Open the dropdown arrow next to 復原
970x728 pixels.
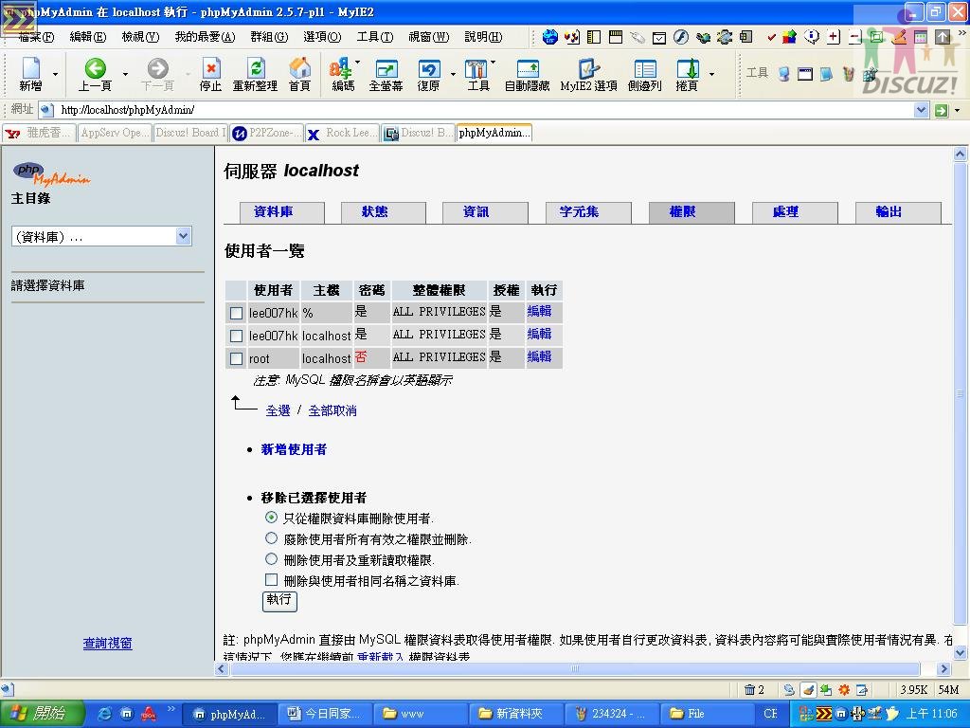453,74
